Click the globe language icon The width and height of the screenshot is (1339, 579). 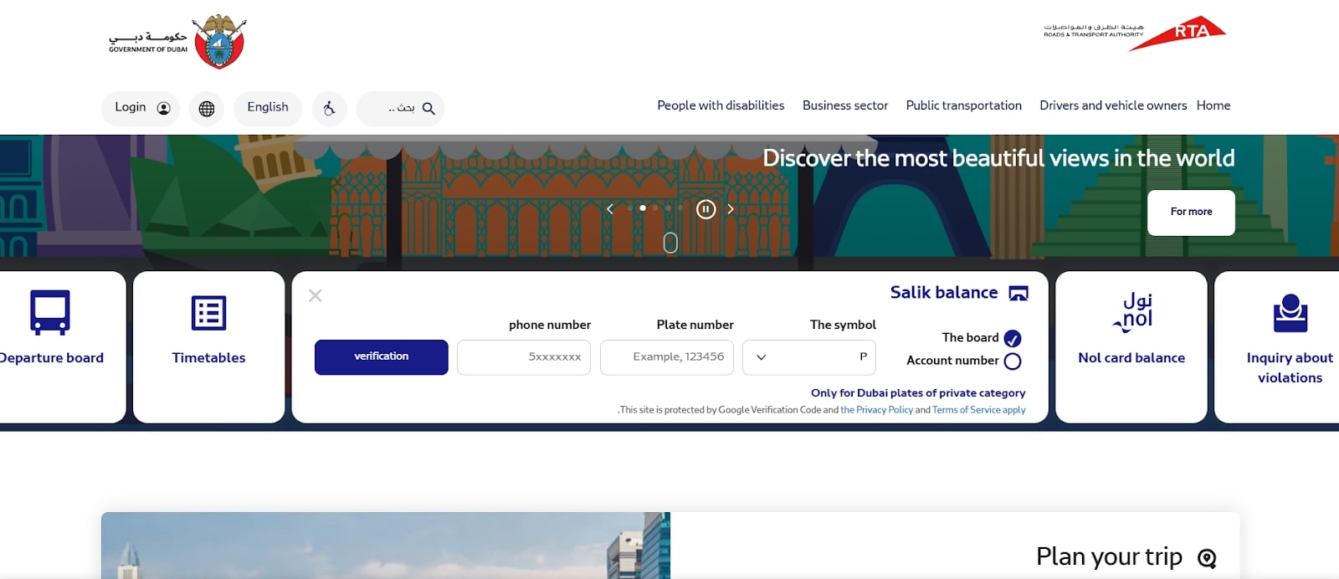[207, 109]
